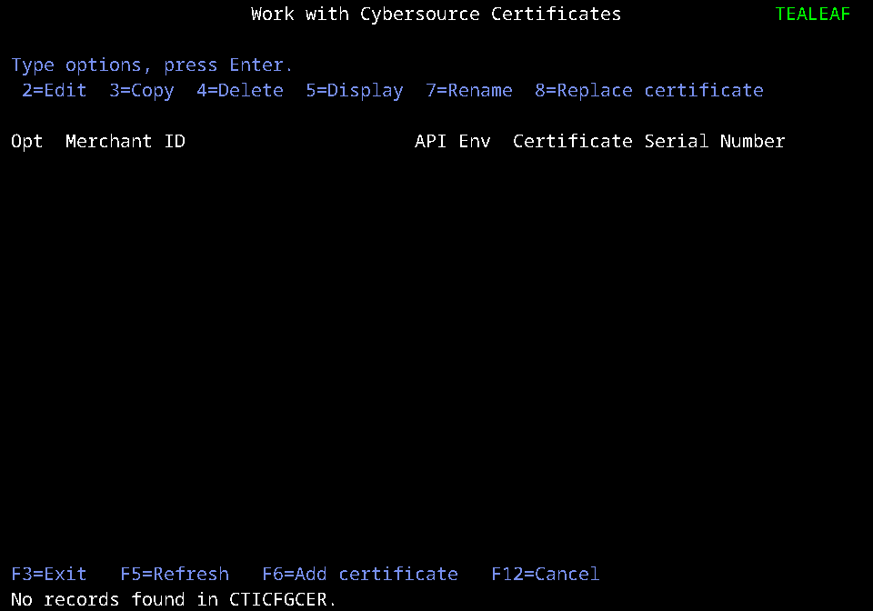This screenshot has height=611, width=873.
Task: Click the 'No records found in CTICFGCER.' message
Action: [174, 599]
